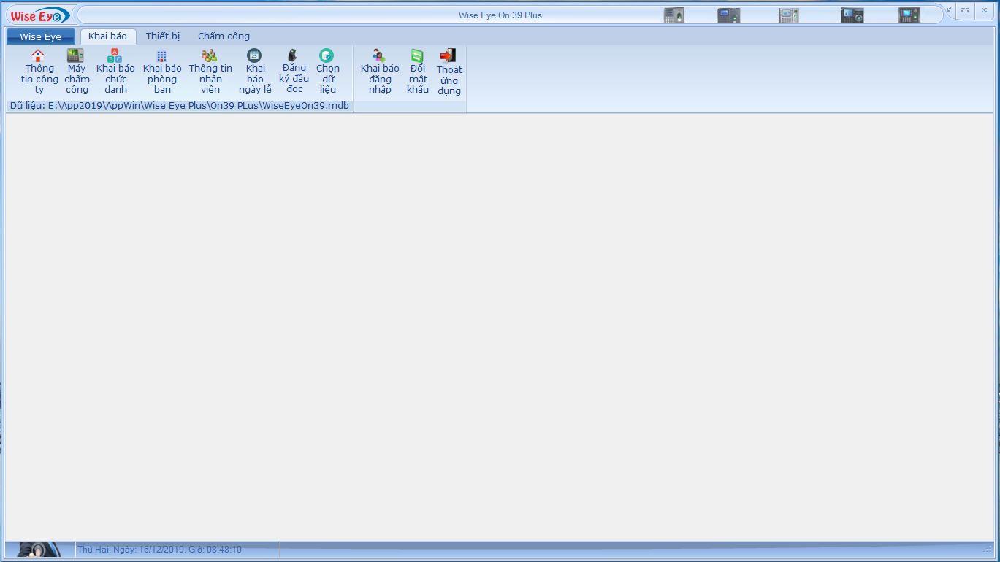Click the Wise Eye logo
This screenshot has width=1000, height=562.
tap(39, 15)
